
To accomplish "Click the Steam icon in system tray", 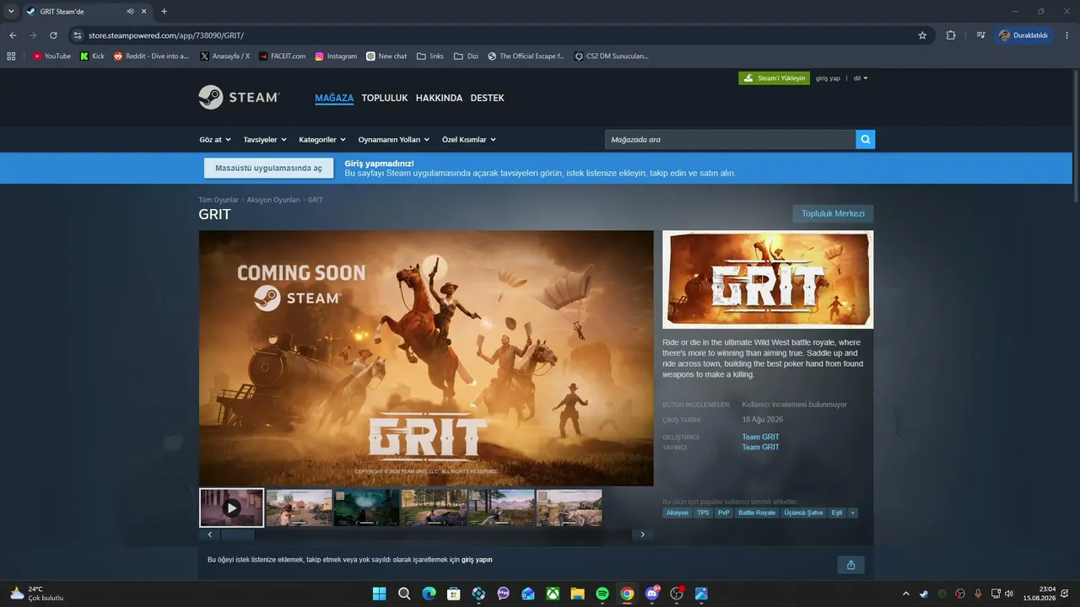I will click(x=924, y=594).
